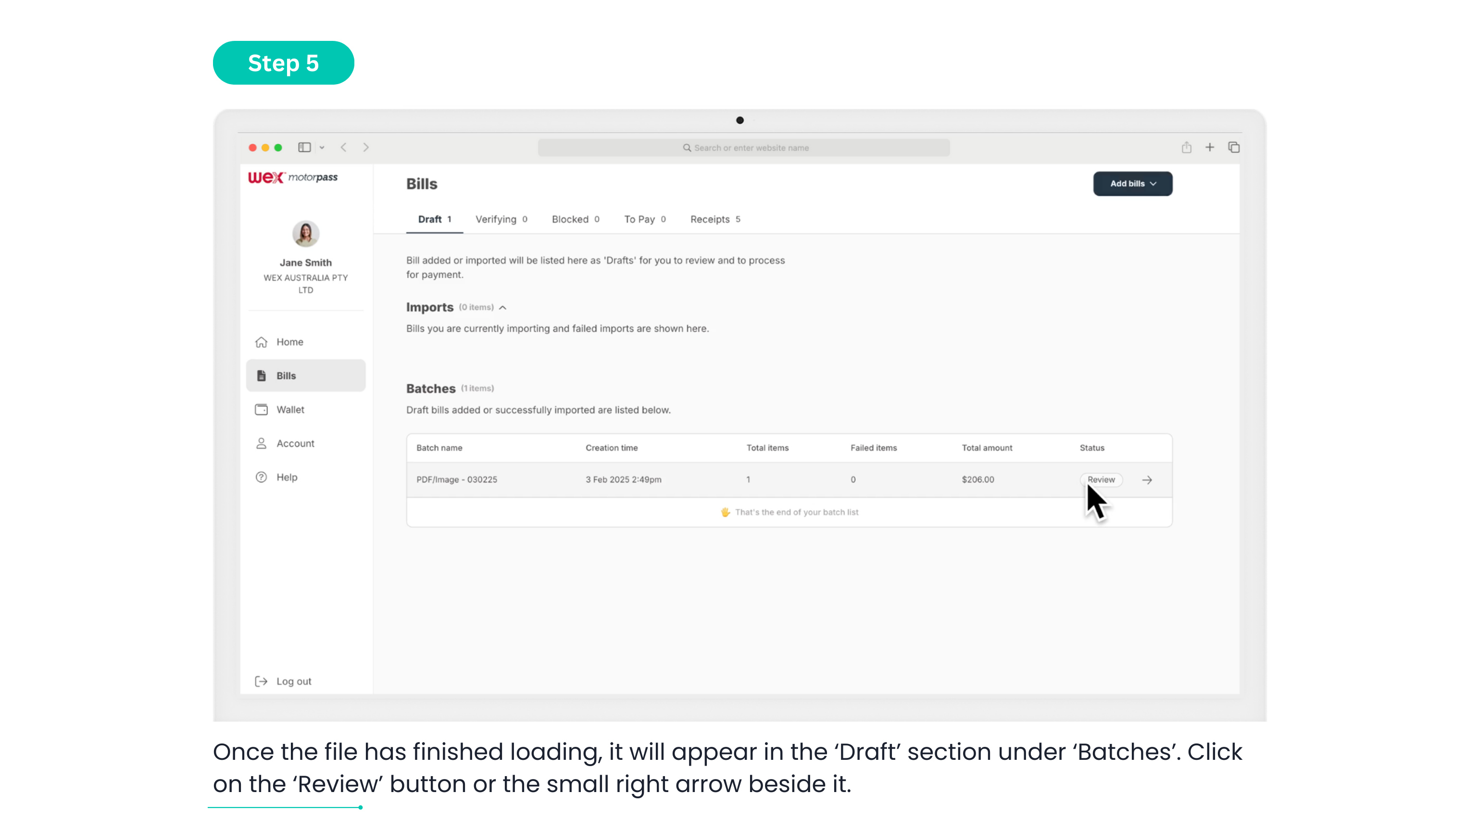Open a new browser tab

tap(1210, 148)
